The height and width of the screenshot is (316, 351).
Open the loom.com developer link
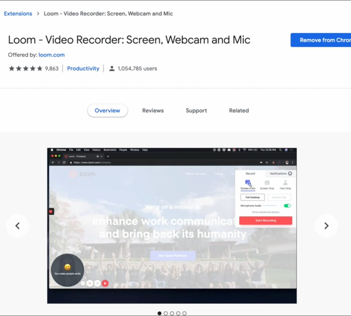(51, 55)
